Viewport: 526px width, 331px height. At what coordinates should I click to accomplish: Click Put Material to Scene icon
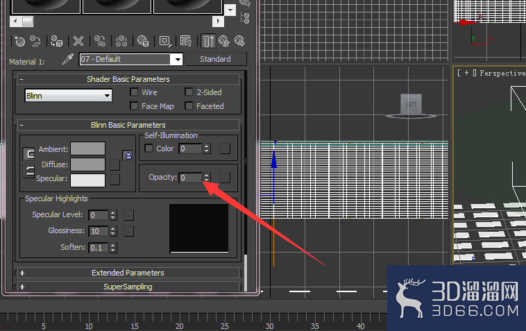35,41
